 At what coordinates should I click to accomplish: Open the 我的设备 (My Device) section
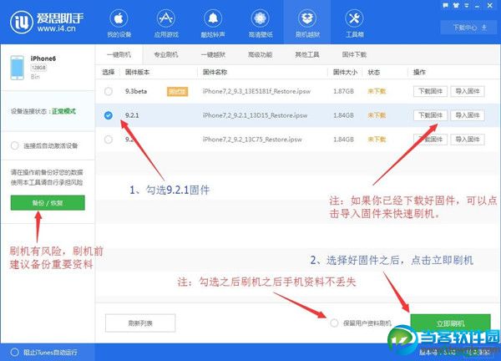119,24
